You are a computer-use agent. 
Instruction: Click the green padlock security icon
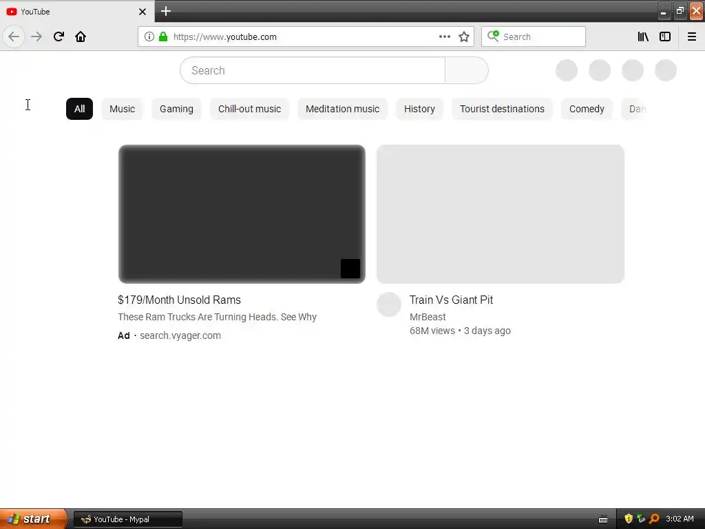tap(163, 37)
